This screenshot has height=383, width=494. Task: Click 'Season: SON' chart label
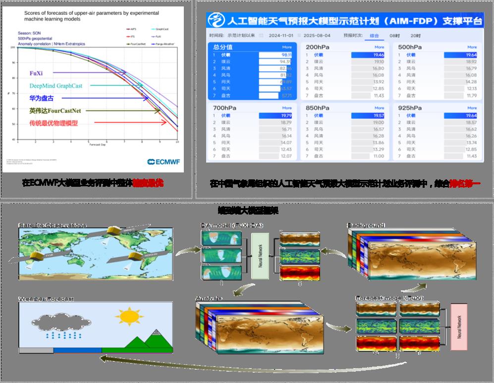(x=29, y=33)
